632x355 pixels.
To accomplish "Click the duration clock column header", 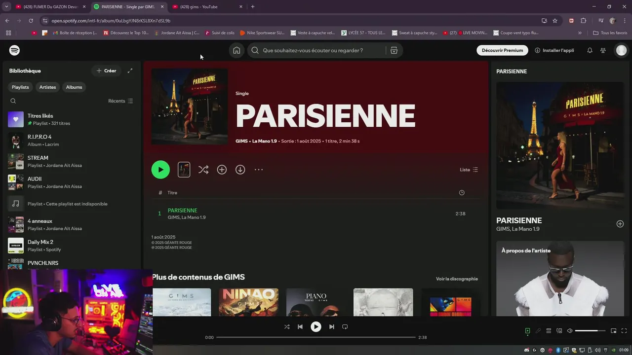I will coord(462,192).
